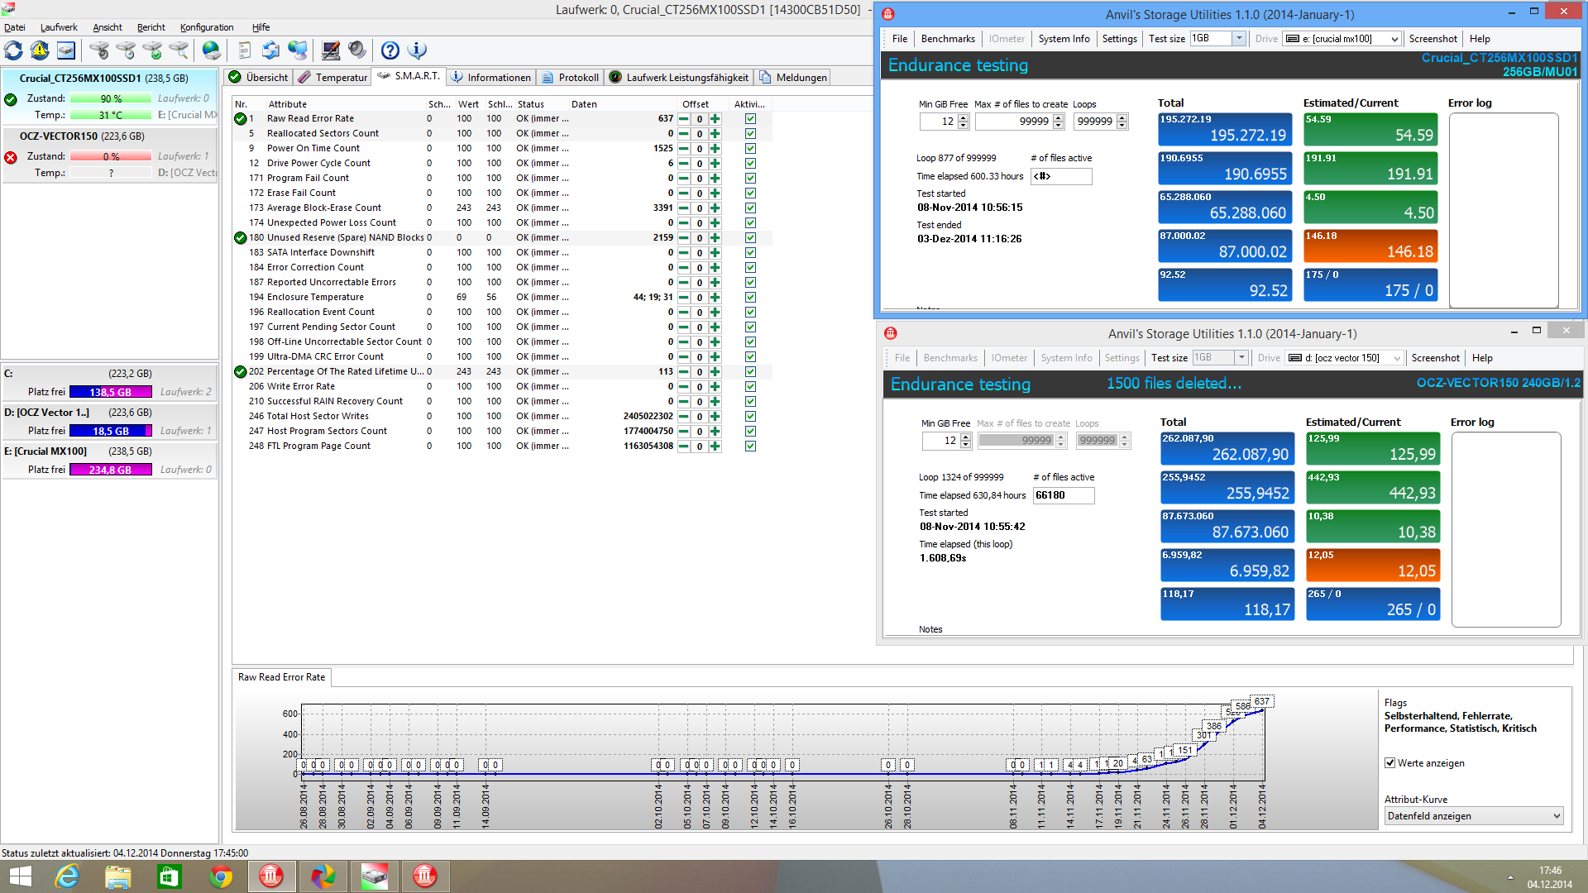This screenshot has height=893, width=1588.
Task: Uncheck the Aktiv box for Erase Fail Count
Action: pos(750,193)
